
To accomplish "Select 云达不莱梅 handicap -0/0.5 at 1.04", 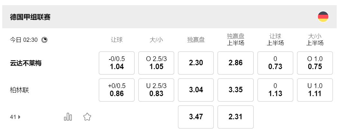I will [117, 63].
